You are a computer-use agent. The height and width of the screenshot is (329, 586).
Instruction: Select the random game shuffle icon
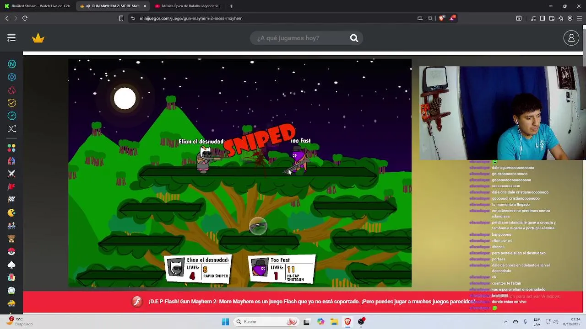pyautogui.click(x=12, y=129)
